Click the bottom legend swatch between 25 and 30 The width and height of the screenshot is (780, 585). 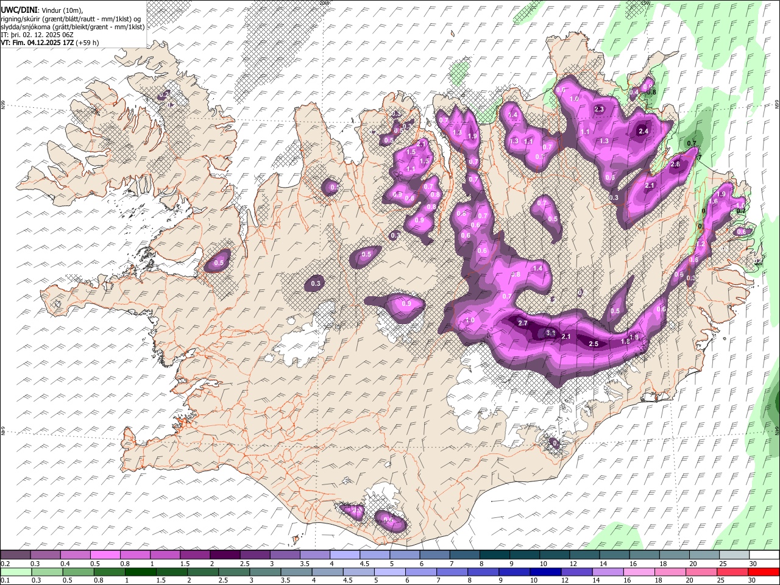(732, 572)
